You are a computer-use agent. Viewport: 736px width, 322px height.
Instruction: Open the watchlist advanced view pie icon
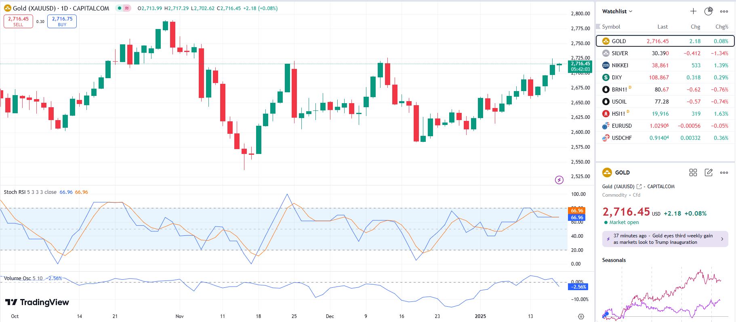pyautogui.click(x=709, y=11)
